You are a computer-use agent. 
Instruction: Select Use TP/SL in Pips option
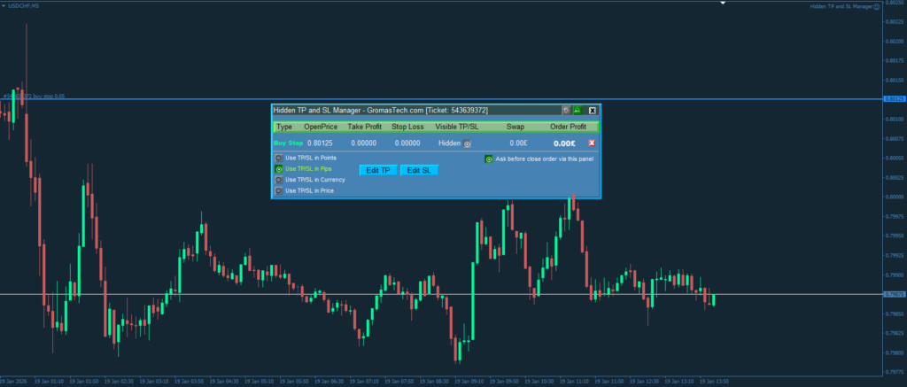[x=279, y=169]
